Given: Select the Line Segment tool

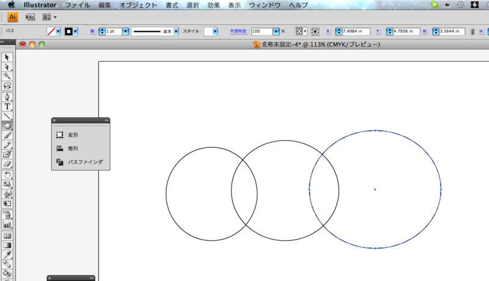Looking at the screenshot, I should coord(7,116).
